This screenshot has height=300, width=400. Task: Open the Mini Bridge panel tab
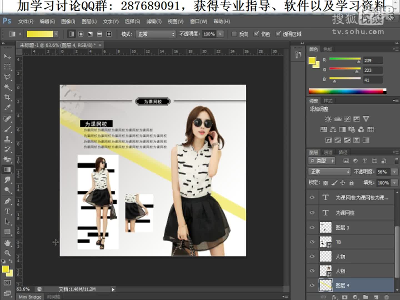click(30, 297)
